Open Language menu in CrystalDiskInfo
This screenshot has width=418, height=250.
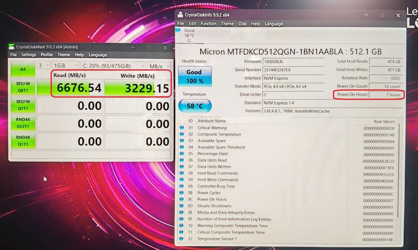[x=274, y=24]
